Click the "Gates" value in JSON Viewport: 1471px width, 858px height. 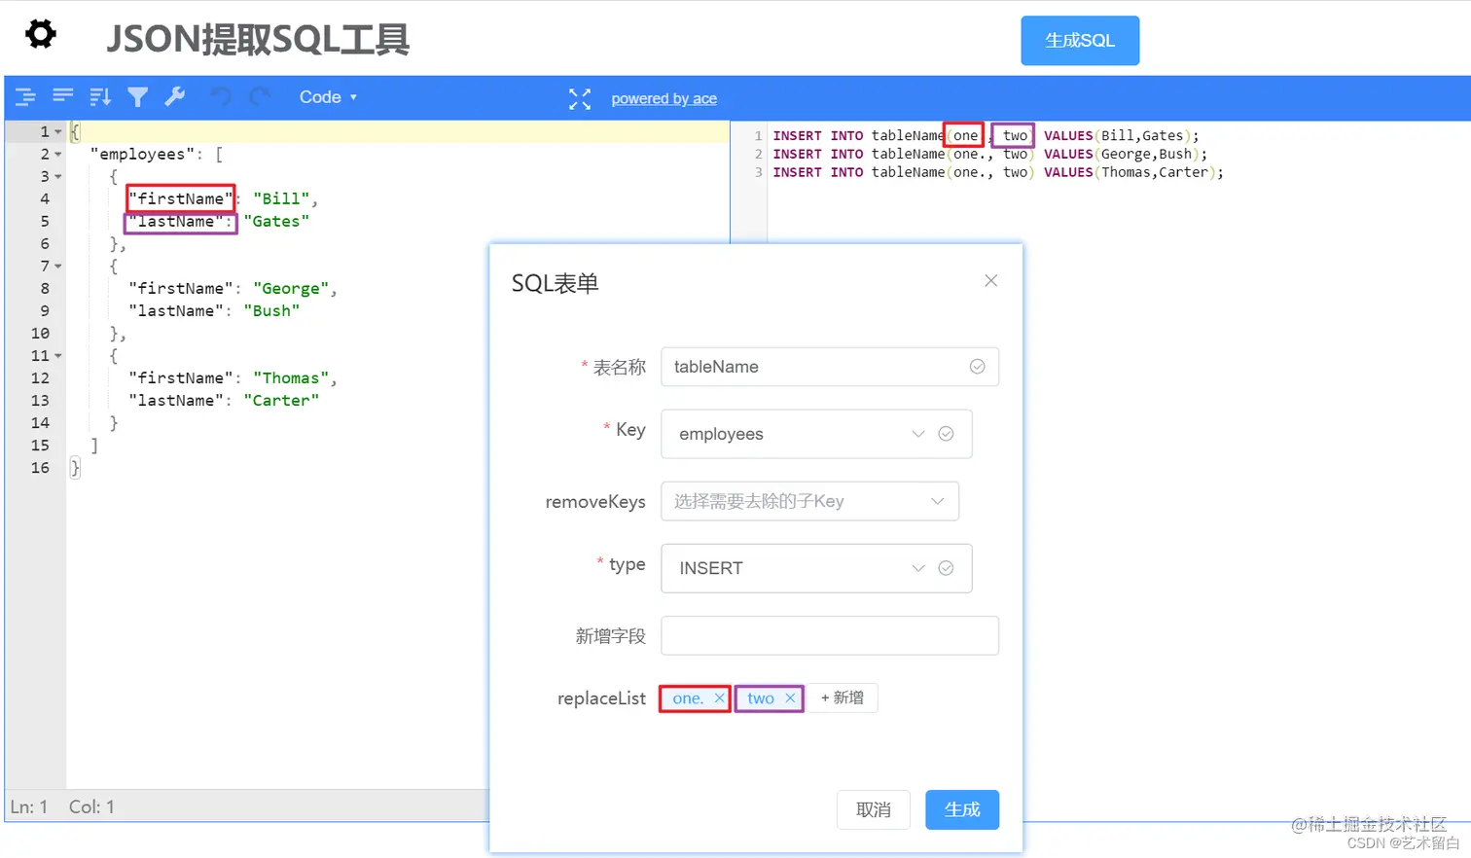[276, 221]
